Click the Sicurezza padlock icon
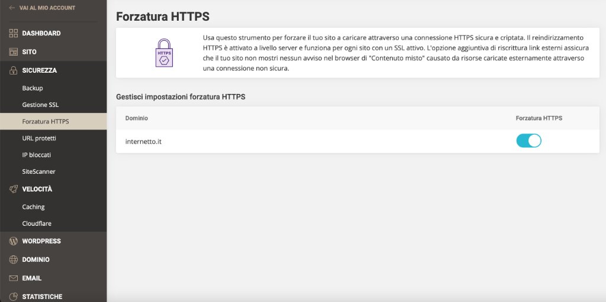This screenshot has height=302, width=606. [x=14, y=70]
